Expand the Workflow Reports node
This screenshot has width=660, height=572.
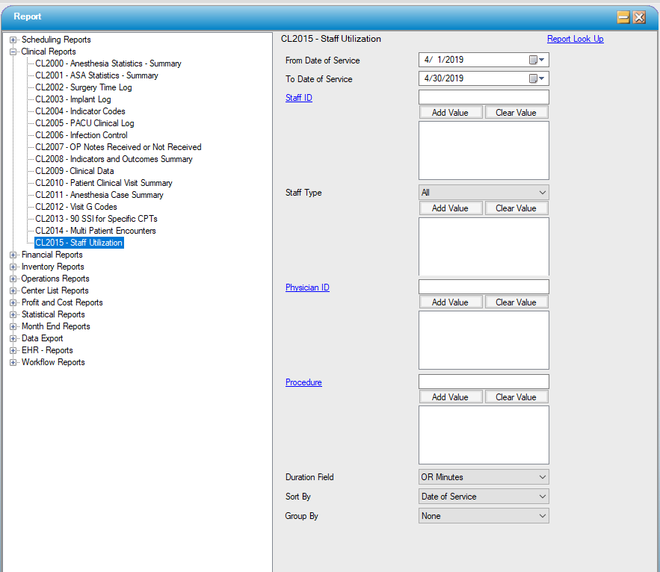point(13,362)
